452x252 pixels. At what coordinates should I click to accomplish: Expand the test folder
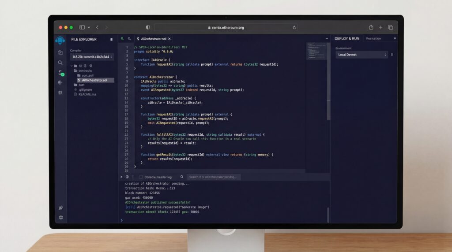coord(79,85)
